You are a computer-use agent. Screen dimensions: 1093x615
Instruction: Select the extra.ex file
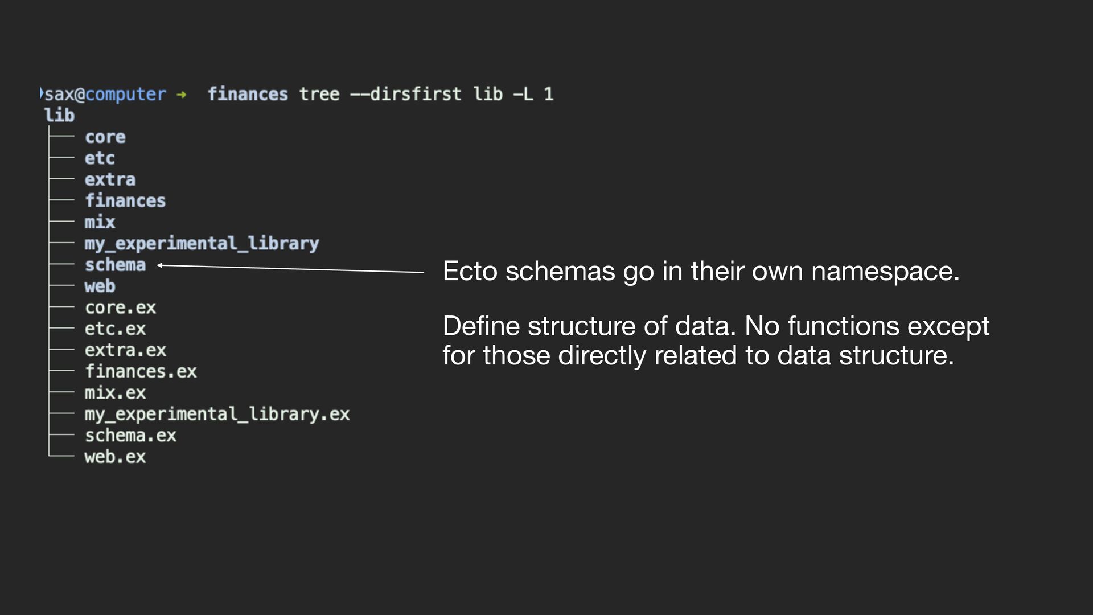coord(126,350)
